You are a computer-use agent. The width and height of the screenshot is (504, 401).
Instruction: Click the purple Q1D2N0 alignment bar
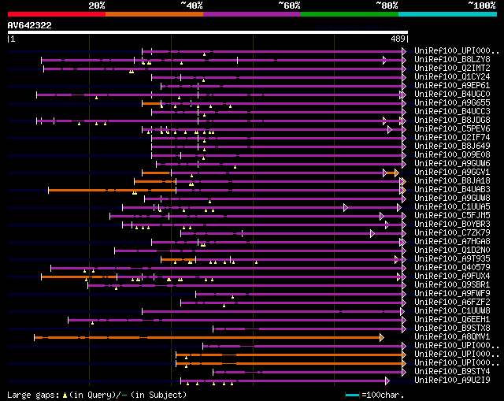click(259, 251)
